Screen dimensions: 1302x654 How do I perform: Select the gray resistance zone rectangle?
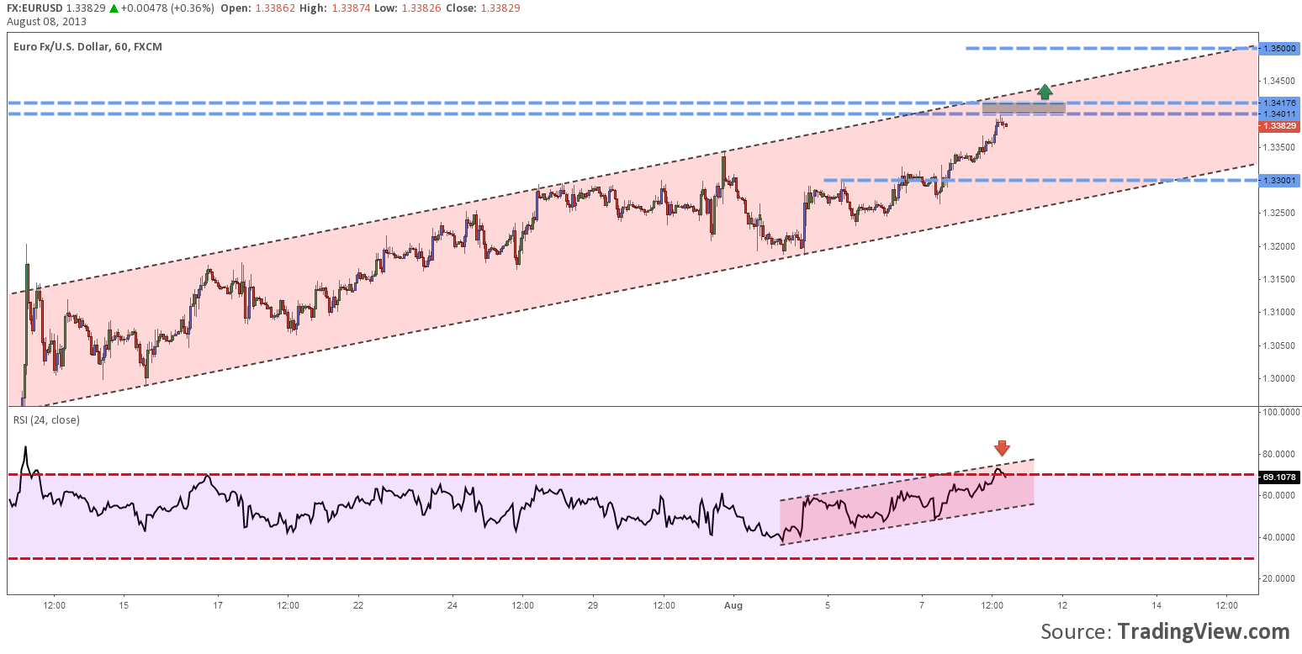coord(1024,108)
